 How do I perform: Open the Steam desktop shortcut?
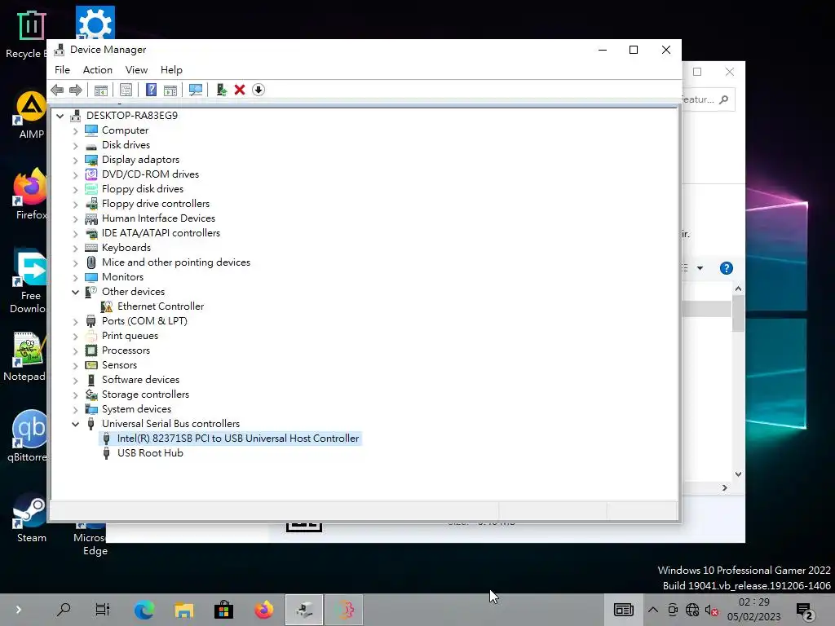[x=31, y=518]
